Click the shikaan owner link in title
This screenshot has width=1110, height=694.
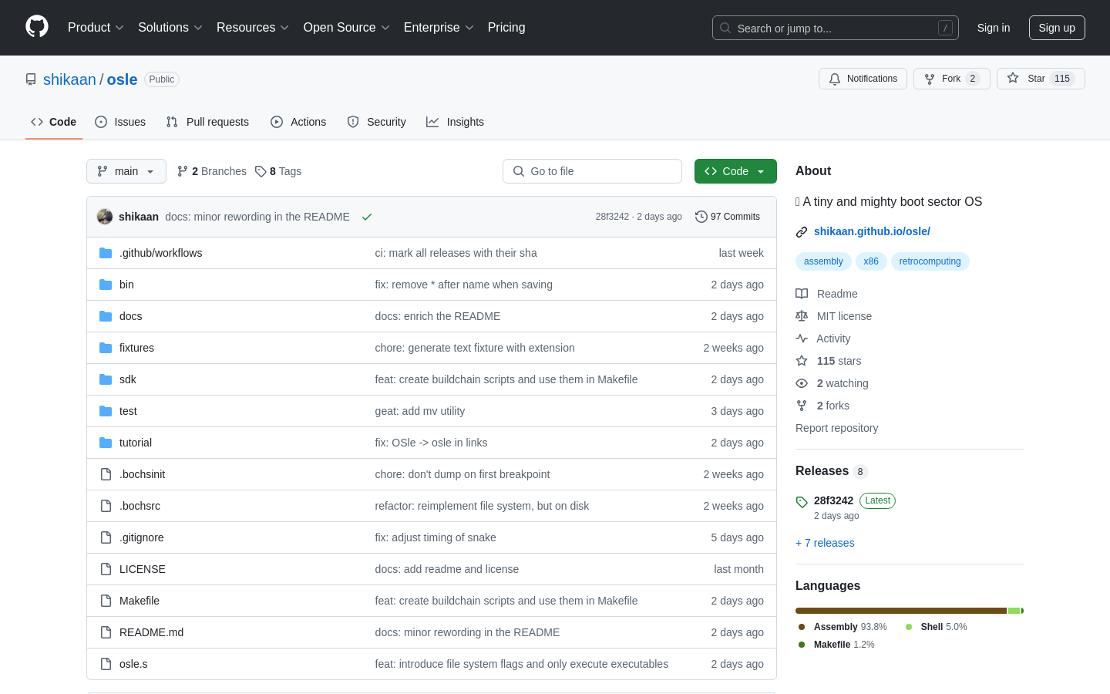click(x=69, y=79)
